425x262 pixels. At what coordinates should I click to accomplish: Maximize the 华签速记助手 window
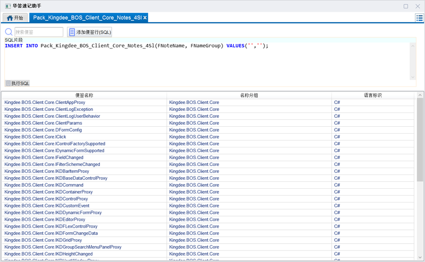(x=406, y=6)
